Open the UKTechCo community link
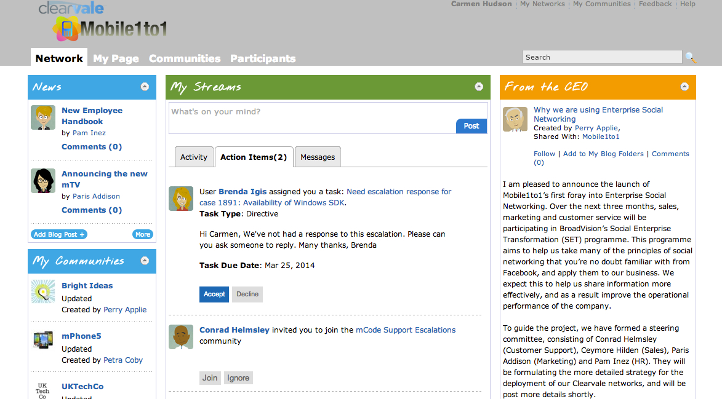The width and height of the screenshot is (722, 399). [x=82, y=387]
